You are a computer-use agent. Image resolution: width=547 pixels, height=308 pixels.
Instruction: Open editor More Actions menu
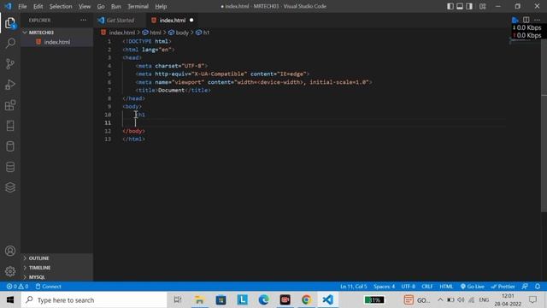[538, 20]
